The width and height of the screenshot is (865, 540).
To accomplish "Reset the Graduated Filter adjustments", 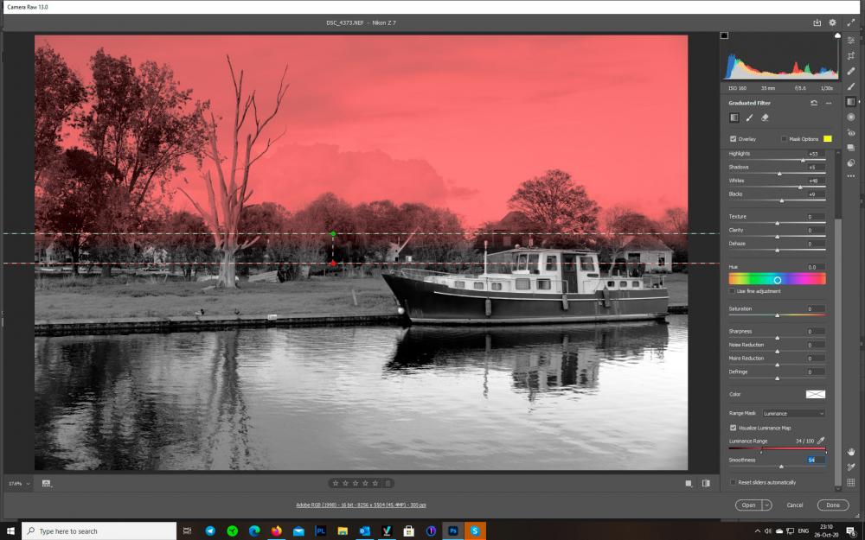I will [x=814, y=103].
